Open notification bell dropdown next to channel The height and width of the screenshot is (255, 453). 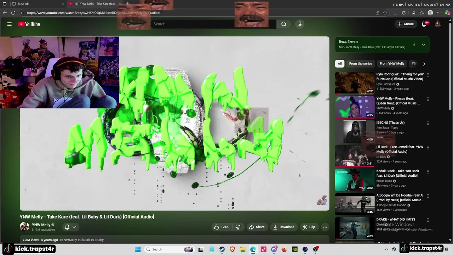point(70,227)
